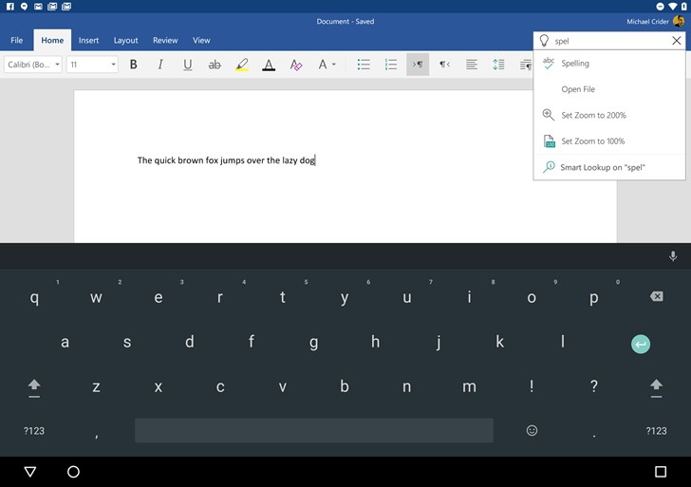
Task: Open font formatting A dropdown
Action: pos(327,65)
